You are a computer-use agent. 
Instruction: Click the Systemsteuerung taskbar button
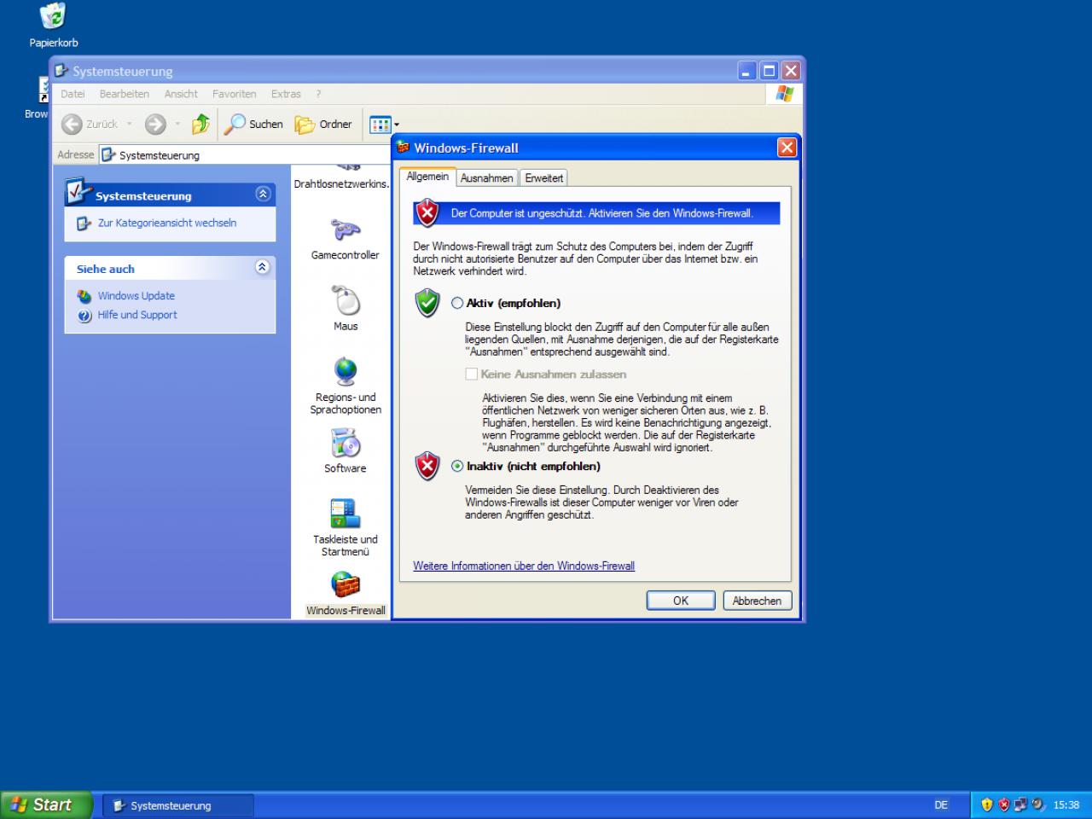(178, 805)
